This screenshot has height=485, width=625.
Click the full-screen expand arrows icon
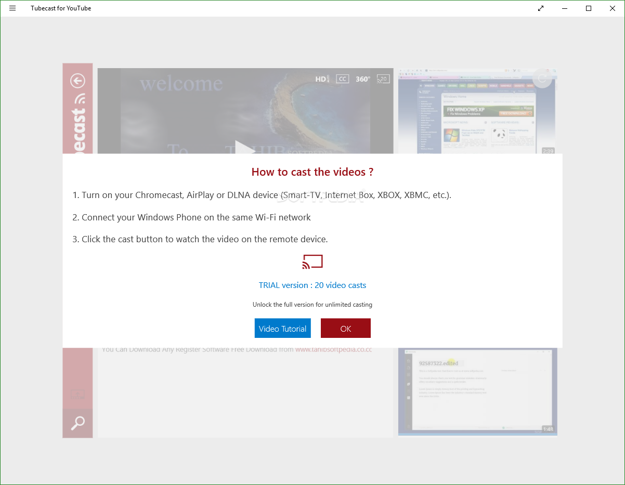541,8
